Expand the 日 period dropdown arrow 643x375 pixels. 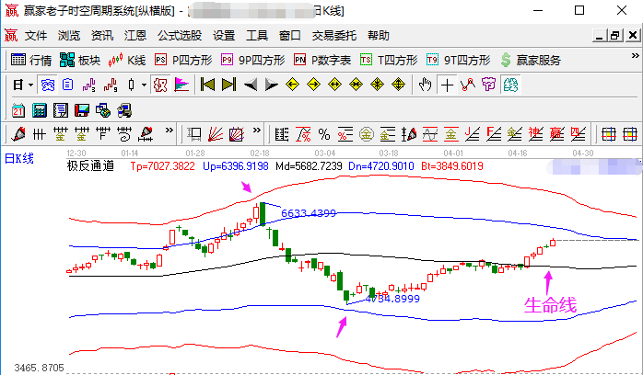click(x=30, y=85)
